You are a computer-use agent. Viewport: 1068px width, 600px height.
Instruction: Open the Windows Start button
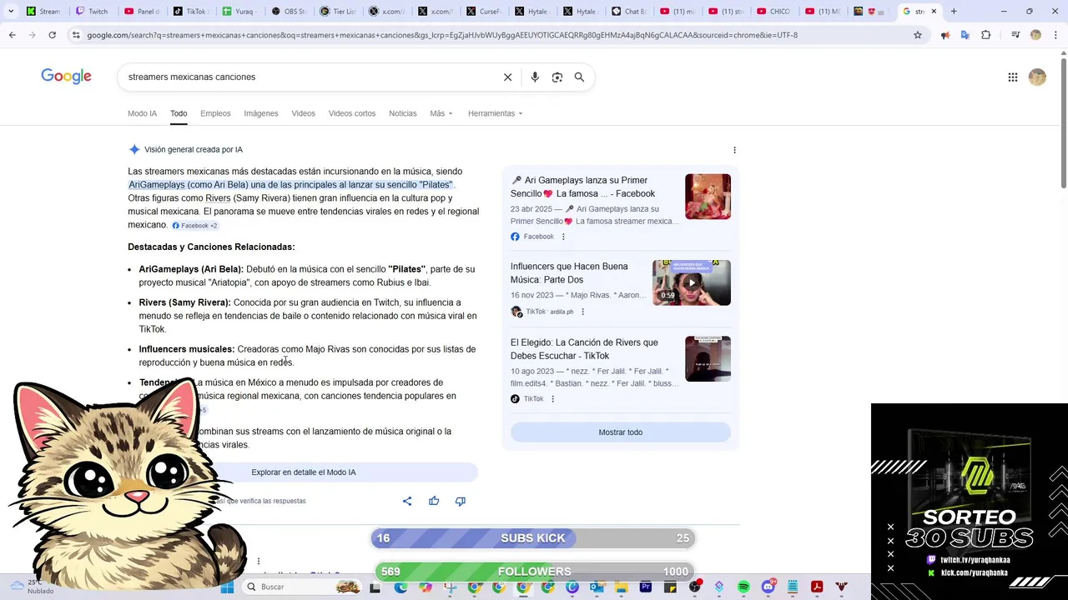227,587
